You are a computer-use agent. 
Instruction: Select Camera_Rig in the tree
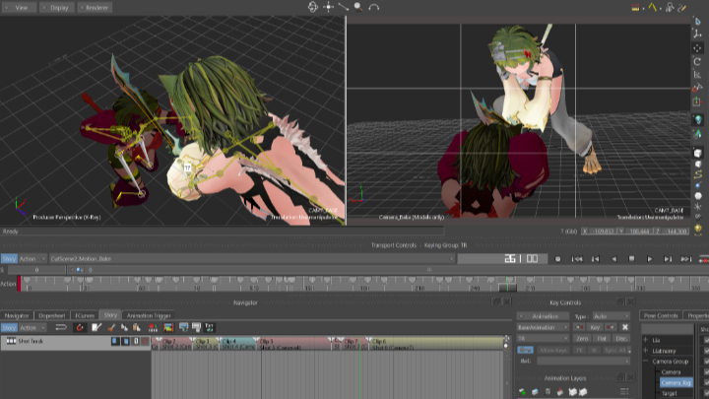pos(676,382)
